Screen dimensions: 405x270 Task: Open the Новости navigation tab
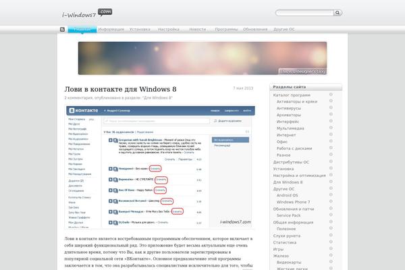coord(198,29)
